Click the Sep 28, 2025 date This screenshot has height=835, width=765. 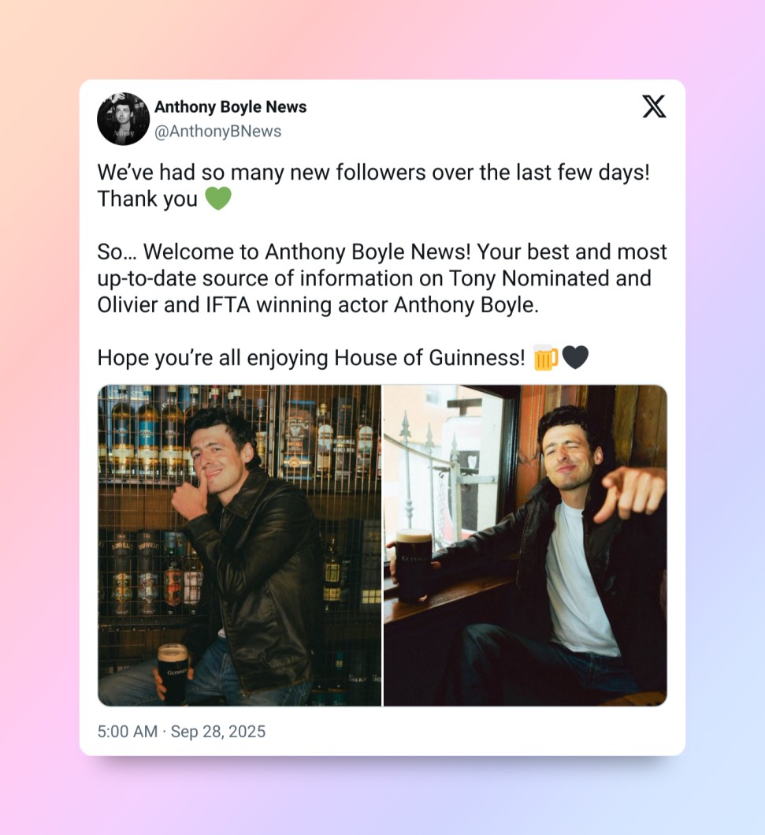click(x=218, y=732)
